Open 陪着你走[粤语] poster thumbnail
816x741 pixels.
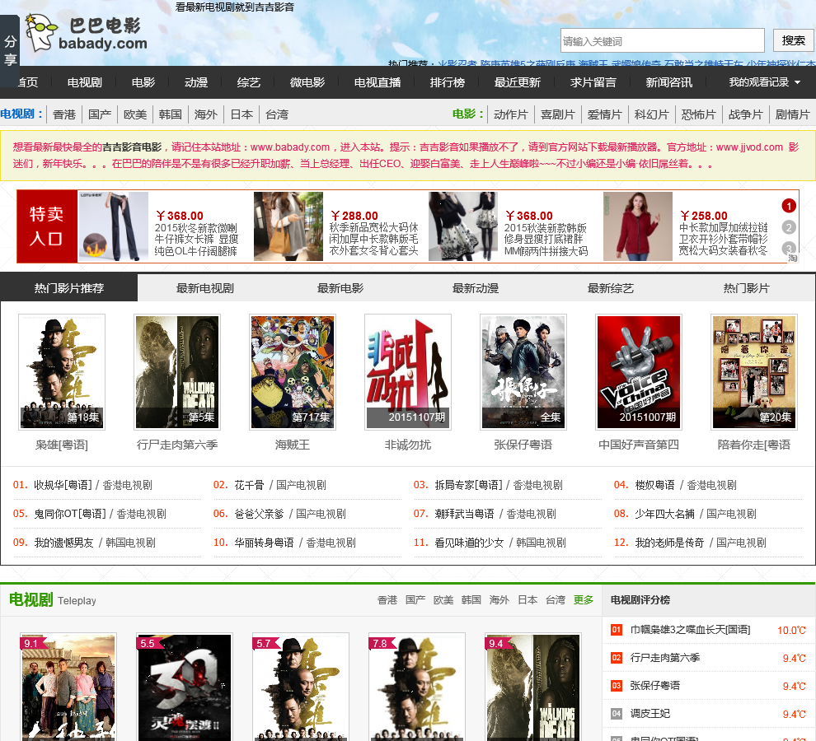(754, 372)
